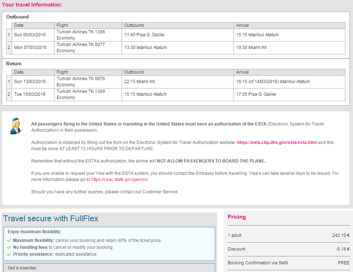This screenshot has height=272, width=353.
Task: Click the 'NOT ALLOW PASSENGERS TO BOARD THE PLANE.' text
Action: click(211, 161)
